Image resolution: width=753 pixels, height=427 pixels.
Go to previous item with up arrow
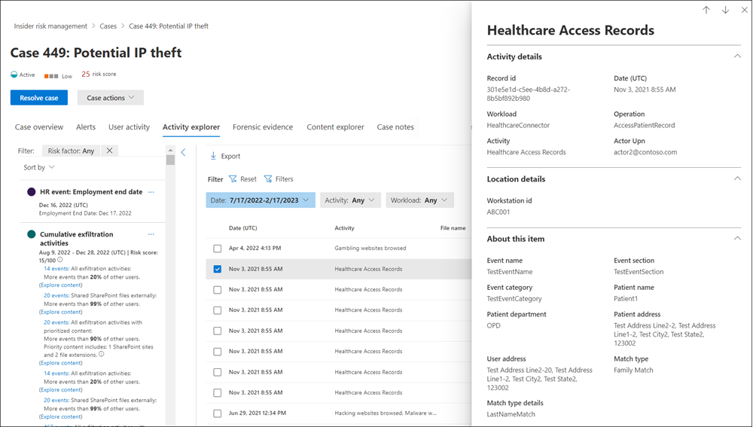(706, 10)
